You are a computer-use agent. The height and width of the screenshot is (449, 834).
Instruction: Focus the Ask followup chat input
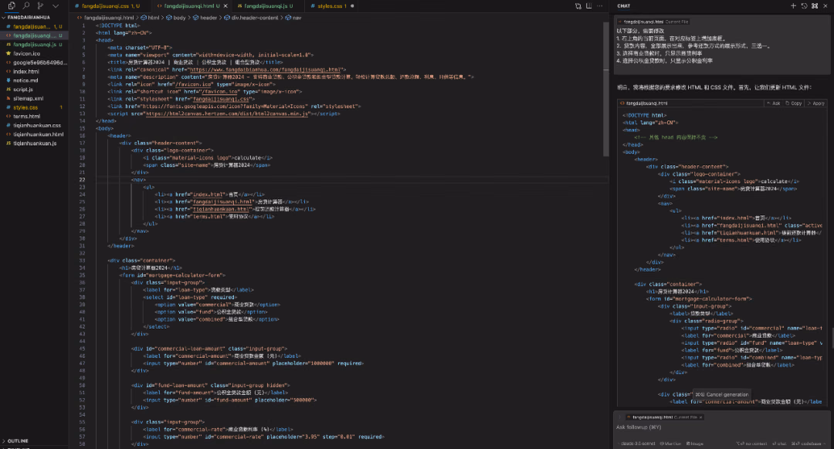coord(722,427)
